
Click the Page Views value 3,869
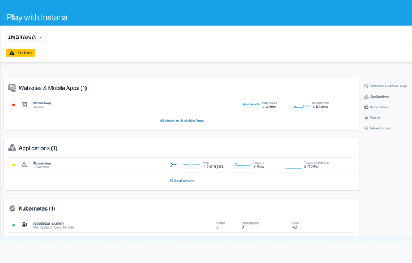[x=269, y=107]
